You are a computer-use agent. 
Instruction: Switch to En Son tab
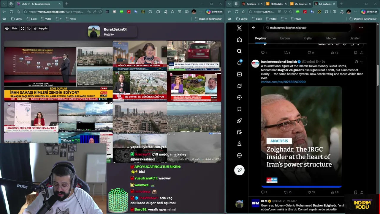[x=285, y=38]
